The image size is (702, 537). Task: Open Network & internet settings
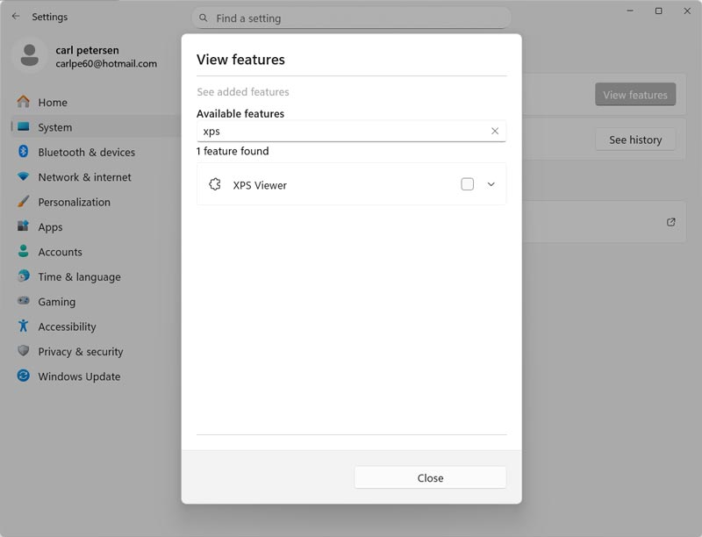click(84, 177)
